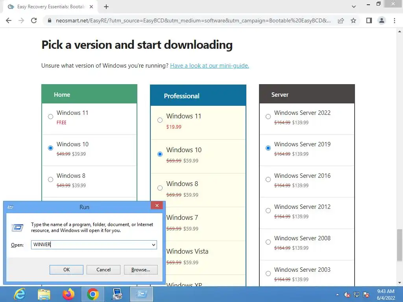Click the scrollbar up arrow
Screen dimensions: 403x302
[399, 31]
